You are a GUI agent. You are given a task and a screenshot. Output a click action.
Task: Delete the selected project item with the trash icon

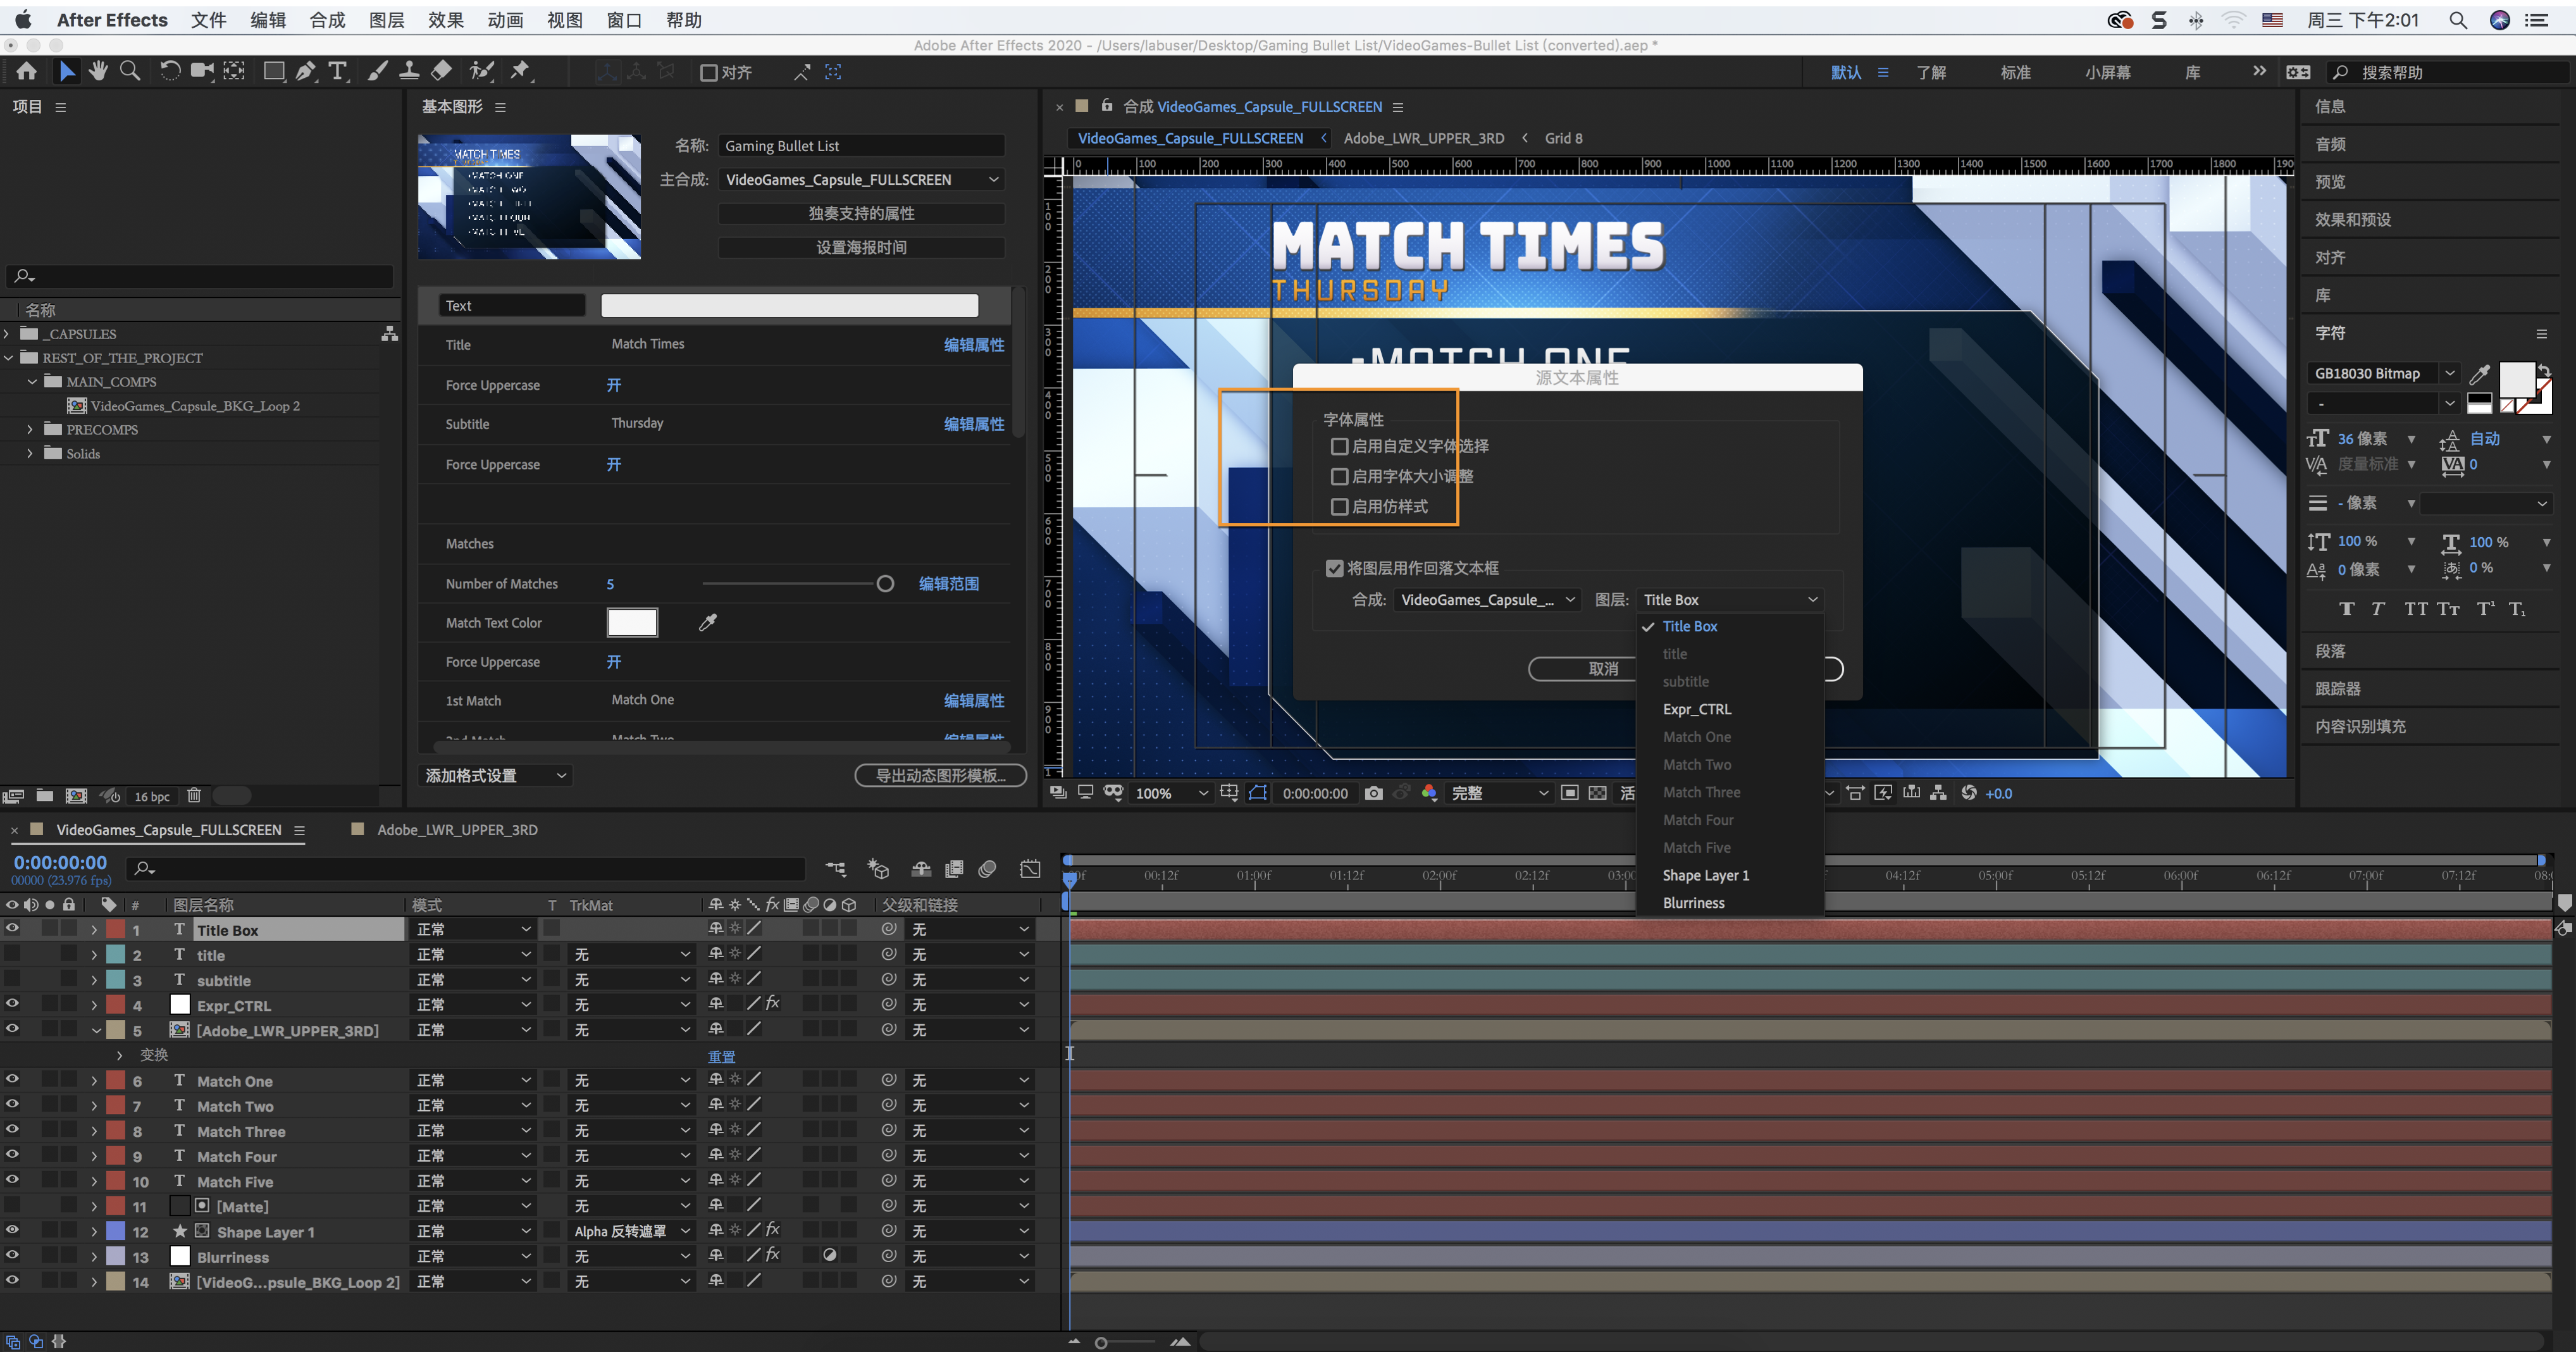click(194, 796)
